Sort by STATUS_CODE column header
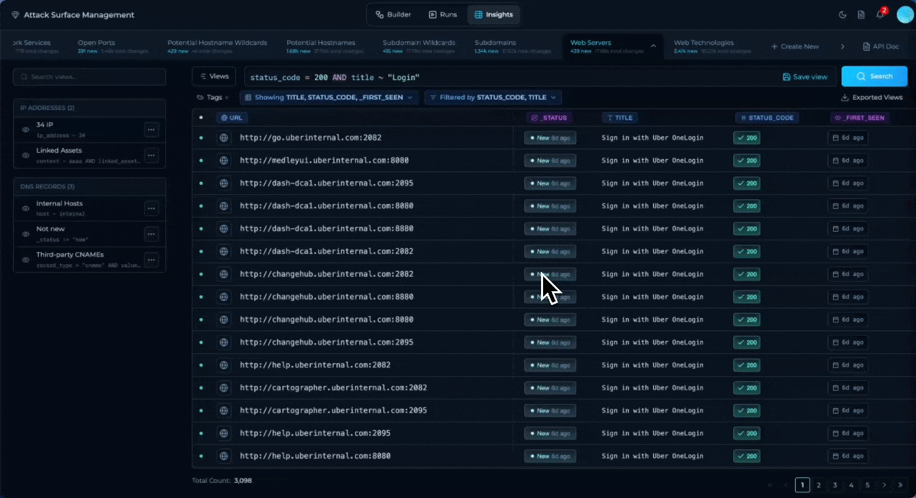 [x=767, y=118]
